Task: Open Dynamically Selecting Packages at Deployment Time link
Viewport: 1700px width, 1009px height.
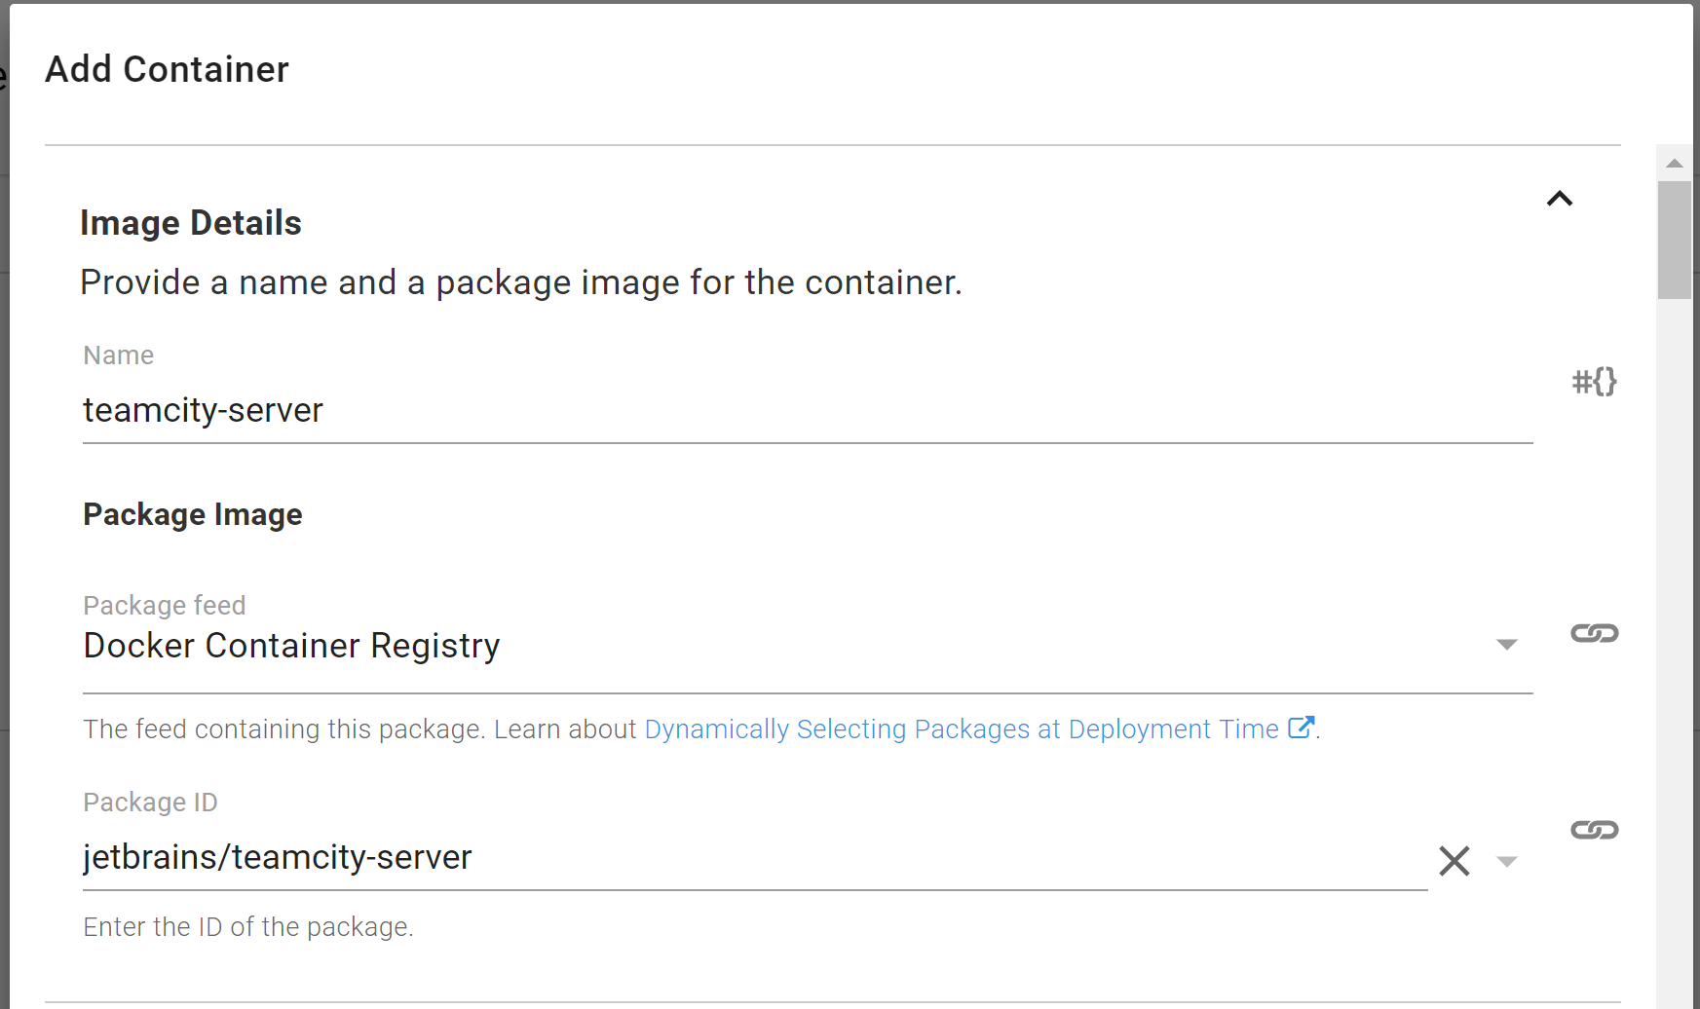Action: point(961,729)
